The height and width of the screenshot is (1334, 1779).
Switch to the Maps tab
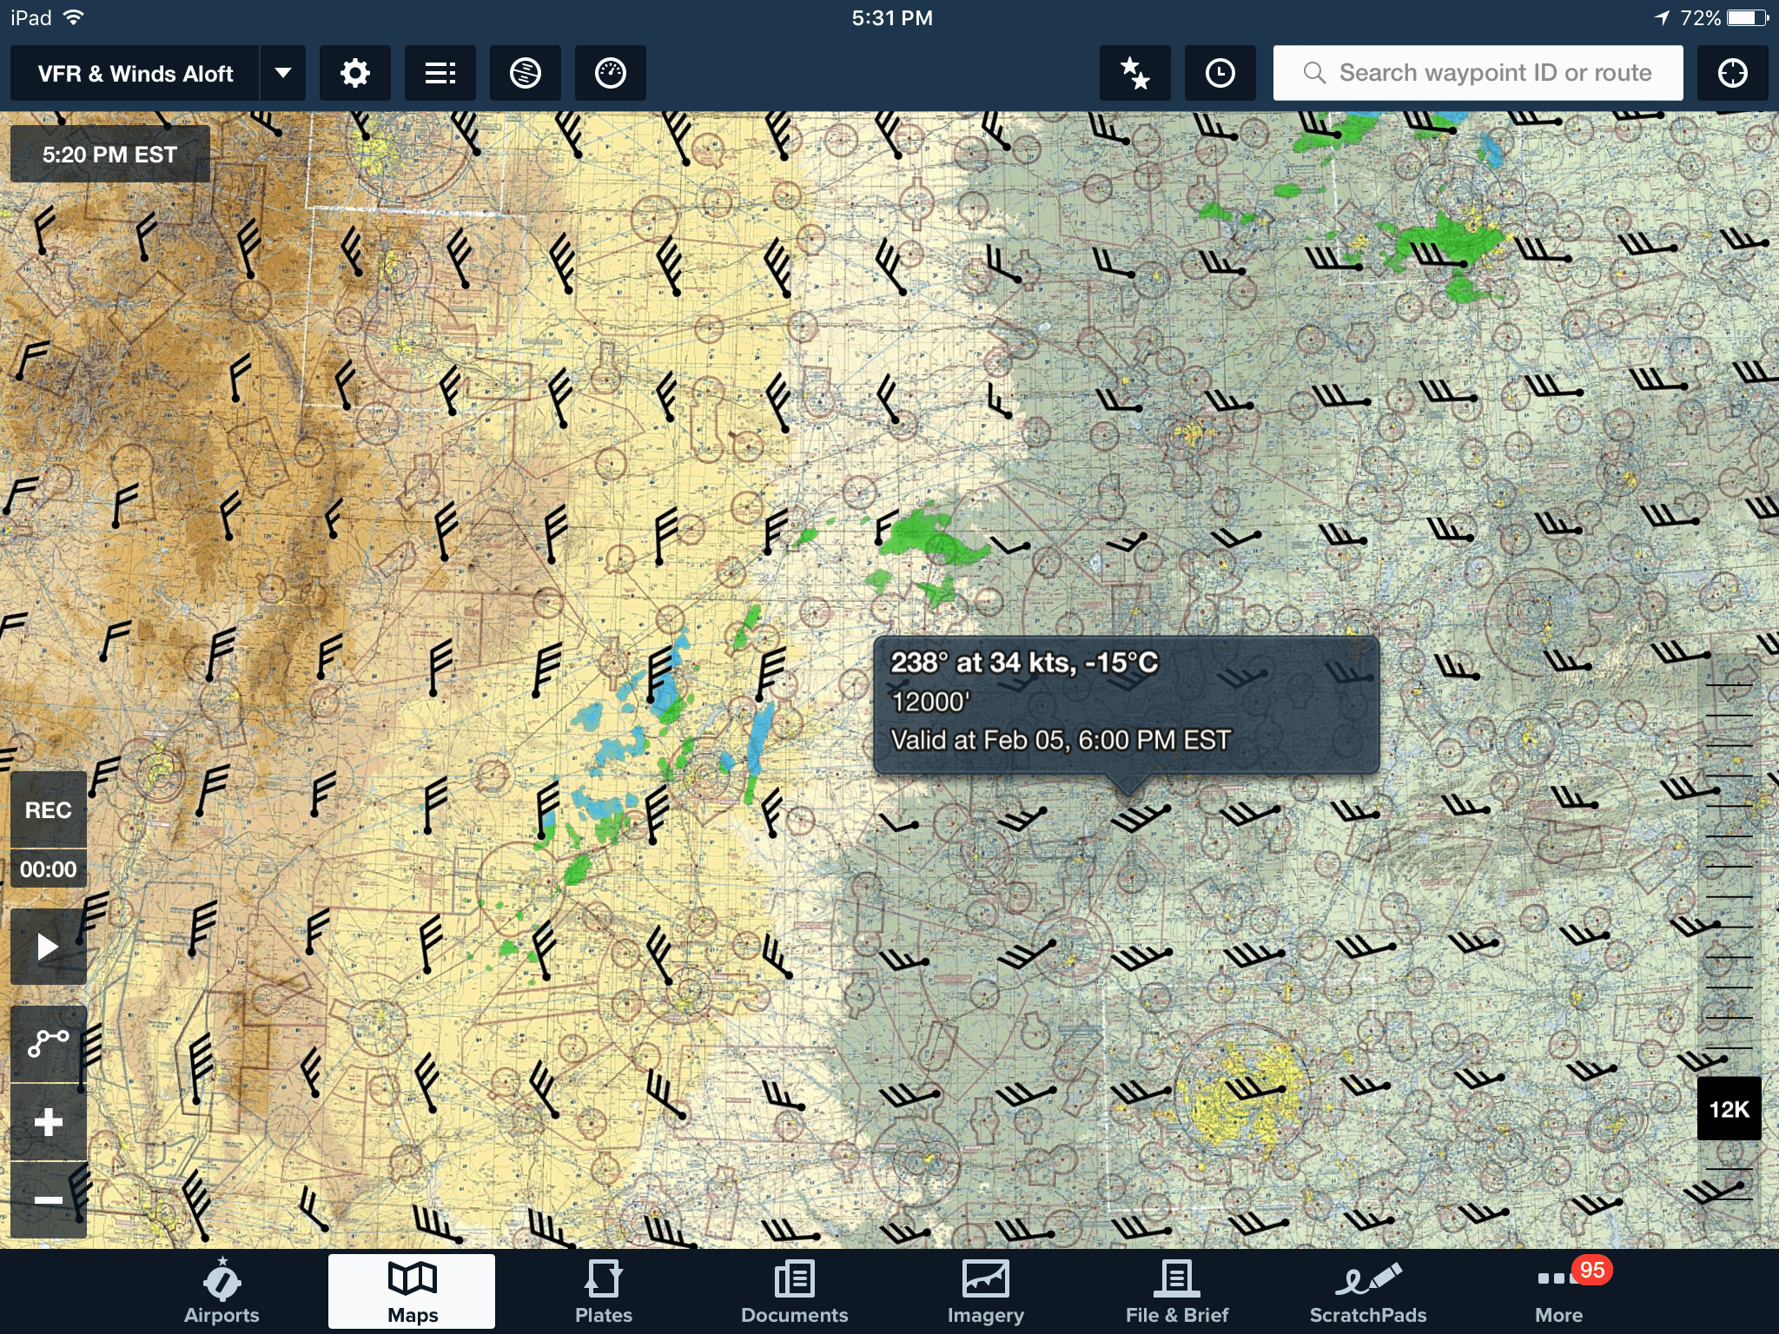pyautogui.click(x=413, y=1292)
